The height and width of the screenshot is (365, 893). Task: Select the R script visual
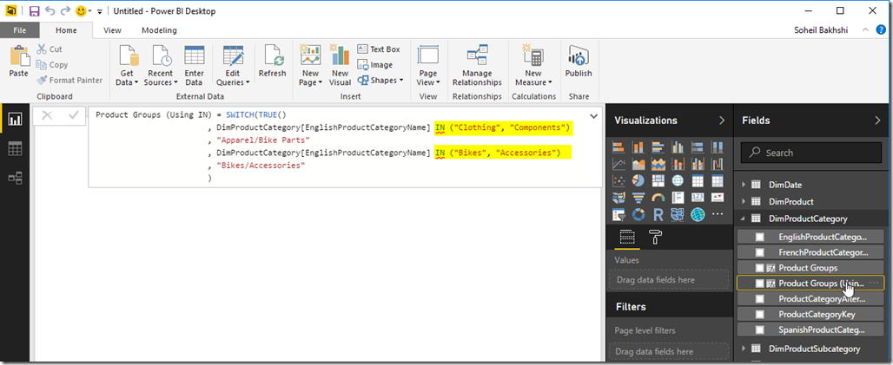click(x=658, y=215)
